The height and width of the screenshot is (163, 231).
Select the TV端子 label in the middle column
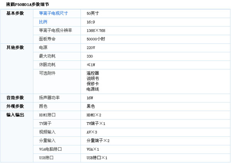click(x=45, y=123)
